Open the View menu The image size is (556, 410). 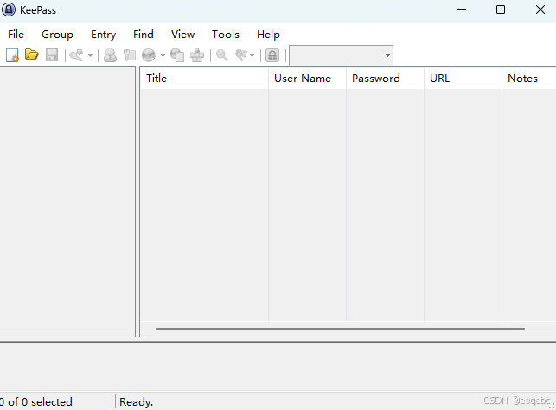[x=183, y=35]
